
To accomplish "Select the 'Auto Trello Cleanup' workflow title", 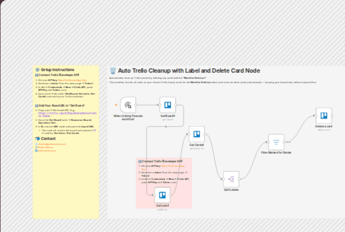I will click(189, 71).
